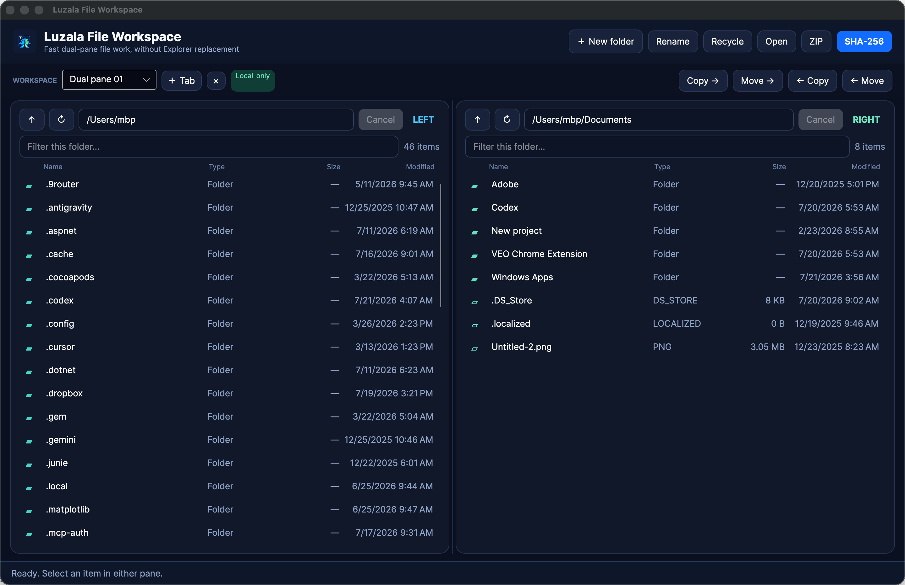
Task: Click the folder icon beside Windows Apps
Action: tap(474, 279)
